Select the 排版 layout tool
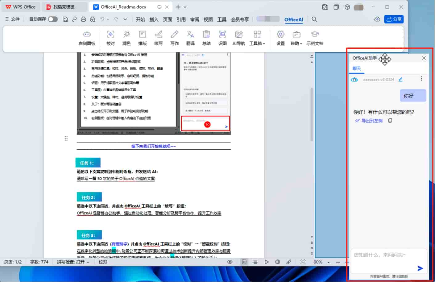Viewport: 435px width, 282px height. 142,38
